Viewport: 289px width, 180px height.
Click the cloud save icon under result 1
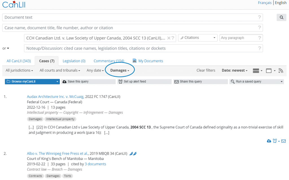[x=269, y=141]
